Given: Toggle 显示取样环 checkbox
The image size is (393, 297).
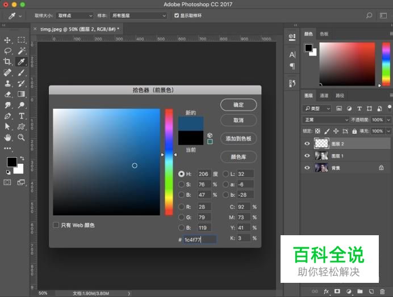Looking at the screenshot, I should pyautogui.click(x=177, y=15).
